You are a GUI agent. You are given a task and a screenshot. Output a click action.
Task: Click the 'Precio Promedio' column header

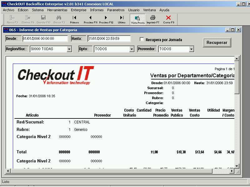click(161, 113)
